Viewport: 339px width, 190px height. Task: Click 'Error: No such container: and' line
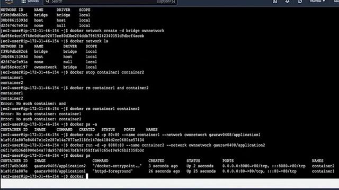point(33,103)
